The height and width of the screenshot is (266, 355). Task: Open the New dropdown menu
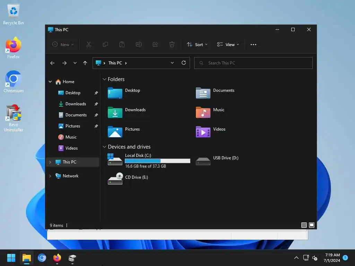pyautogui.click(x=63, y=45)
